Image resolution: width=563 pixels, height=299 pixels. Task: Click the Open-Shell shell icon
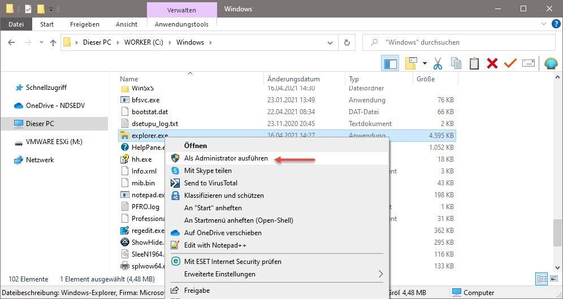coord(551,63)
